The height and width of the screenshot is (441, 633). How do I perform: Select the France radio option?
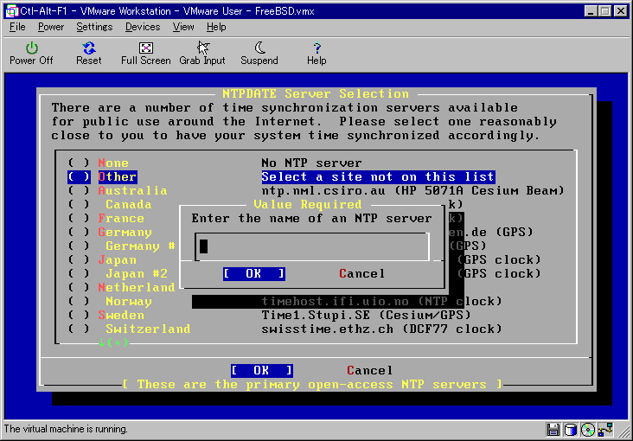click(79, 219)
